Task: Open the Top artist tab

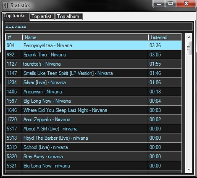Action: [42, 16]
